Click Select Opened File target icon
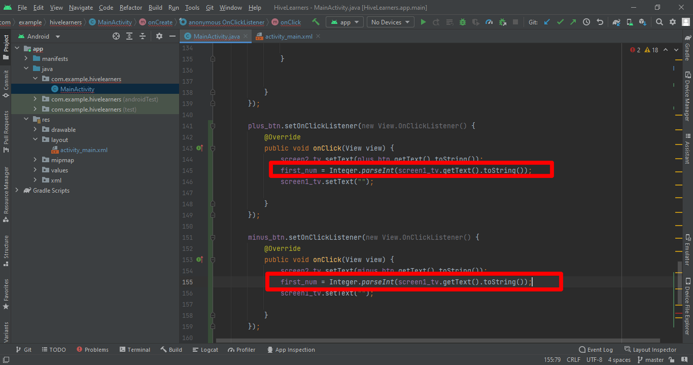The image size is (693, 365). tap(116, 36)
